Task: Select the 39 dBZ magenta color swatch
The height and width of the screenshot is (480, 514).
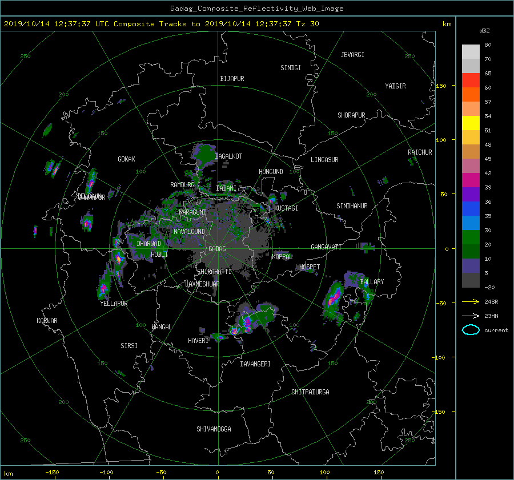Action: (x=471, y=180)
